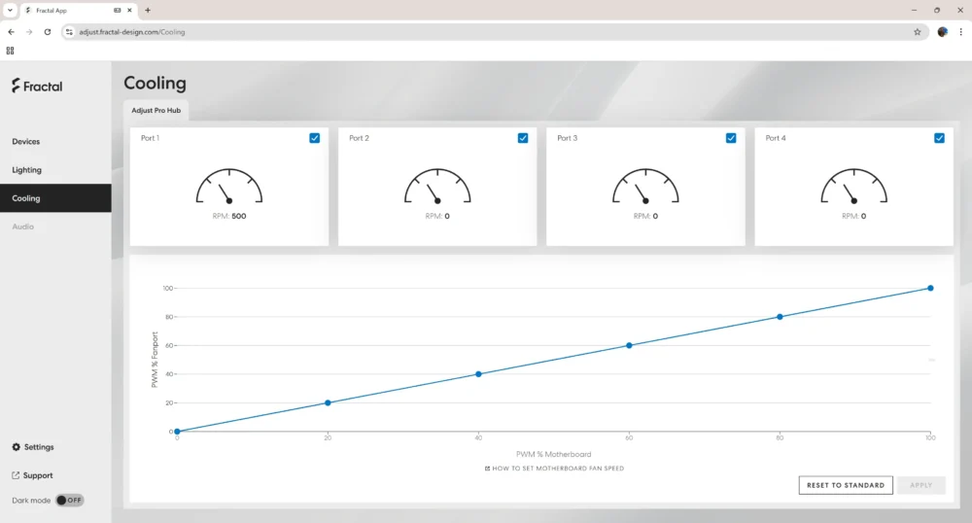Open the browser profile avatar
Screen dimensions: 972x523
[x=942, y=32]
